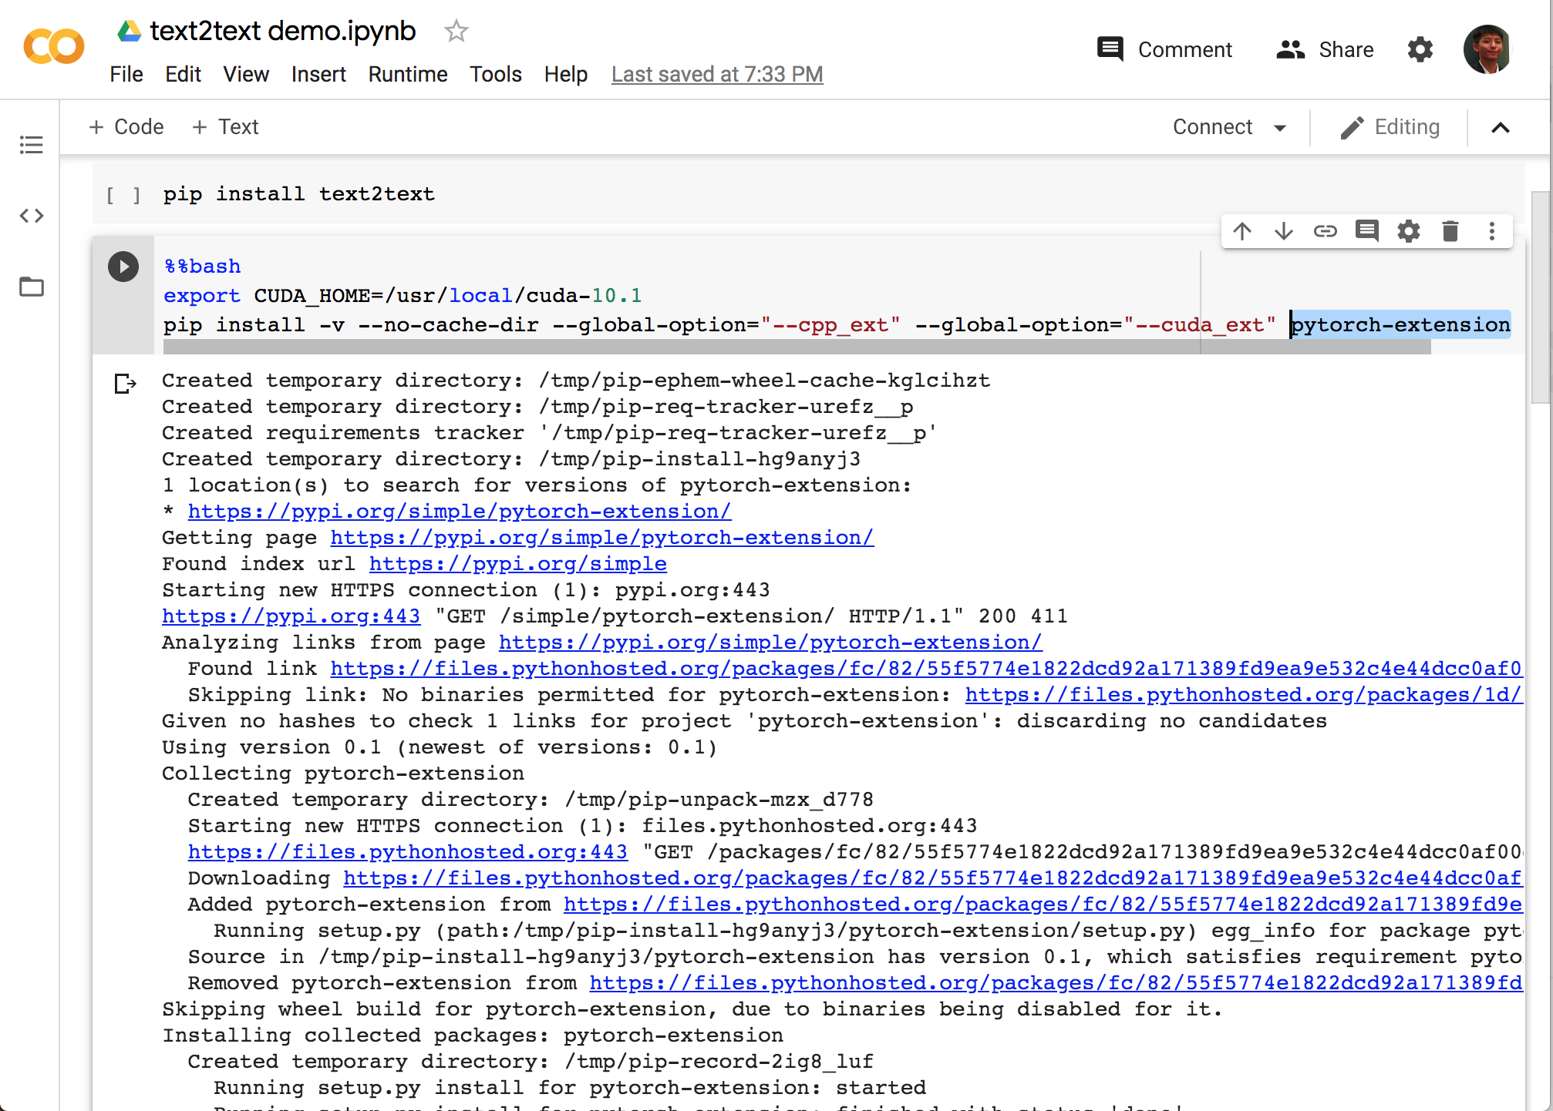Screen dimensions: 1553x1111
Task: Star the text2text demo notebook
Action: 456,32
